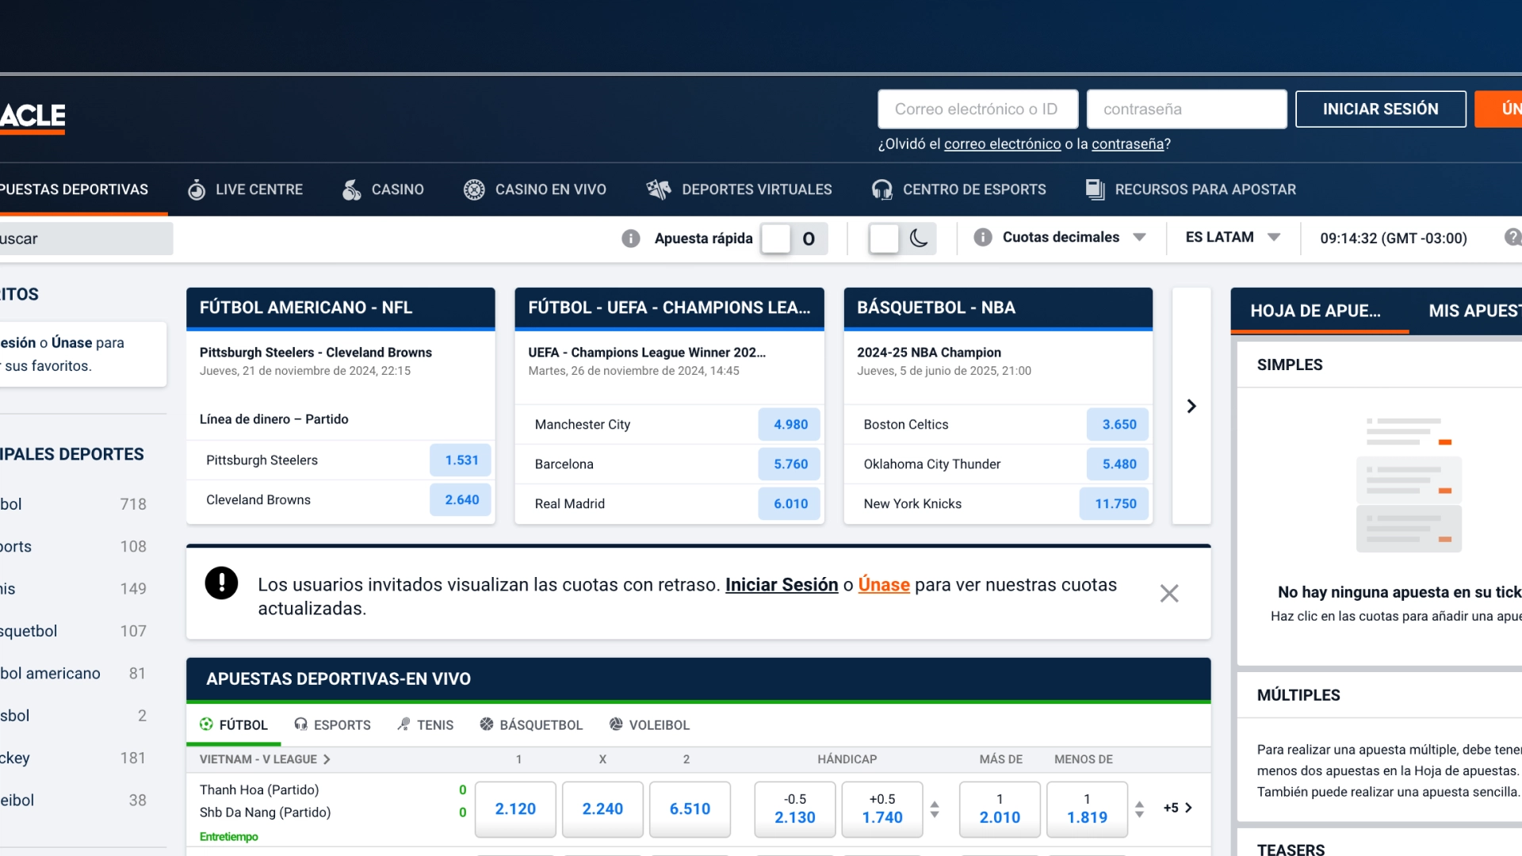This screenshot has width=1522, height=856.
Task: Open the Live Centre stopwatch icon
Action: [x=197, y=189]
